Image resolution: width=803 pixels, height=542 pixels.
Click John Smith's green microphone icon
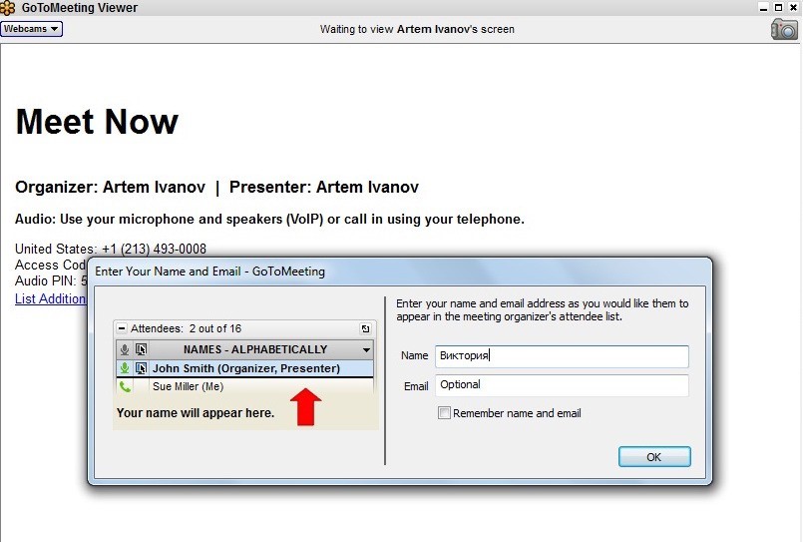click(x=125, y=368)
